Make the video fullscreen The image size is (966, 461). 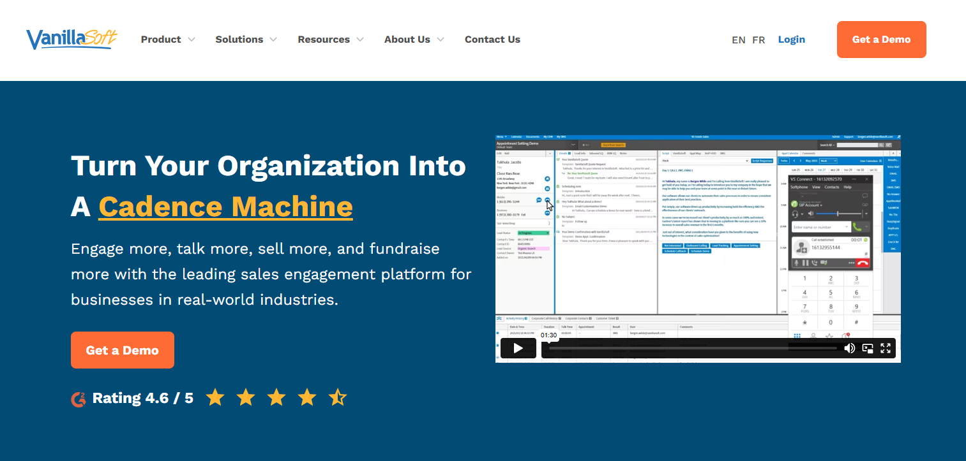tap(886, 348)
